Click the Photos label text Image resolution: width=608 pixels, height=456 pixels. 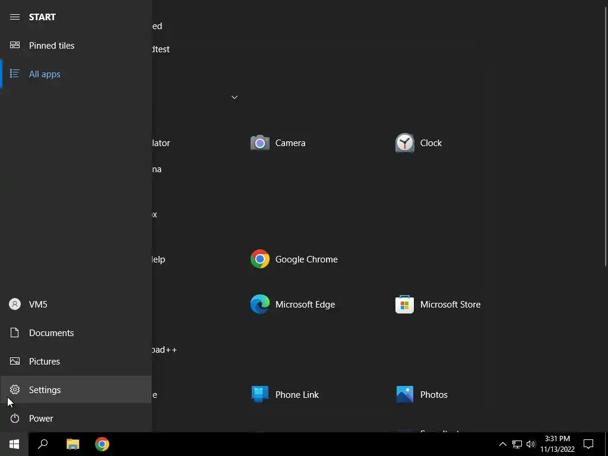coord(434,395)
